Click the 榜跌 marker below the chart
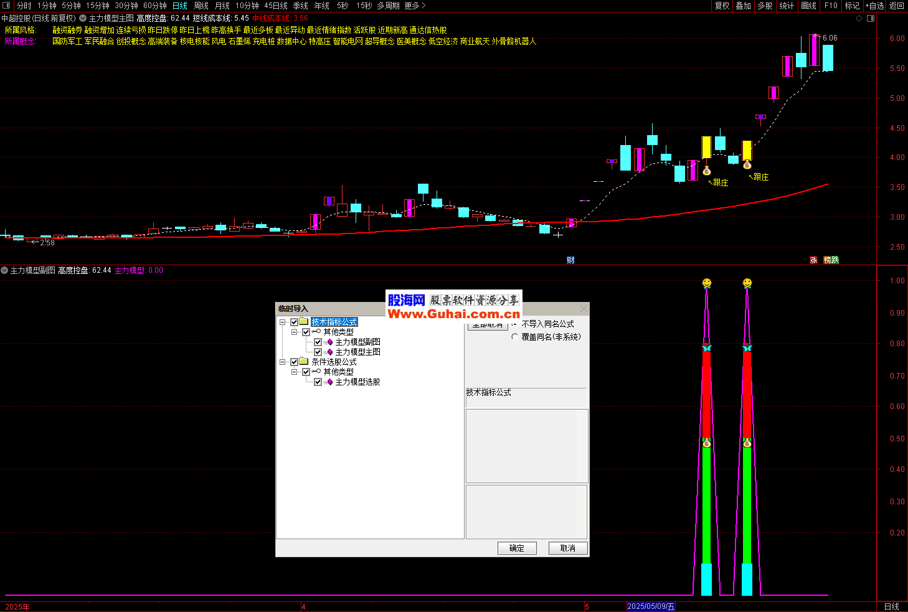 tap(831, 260)
